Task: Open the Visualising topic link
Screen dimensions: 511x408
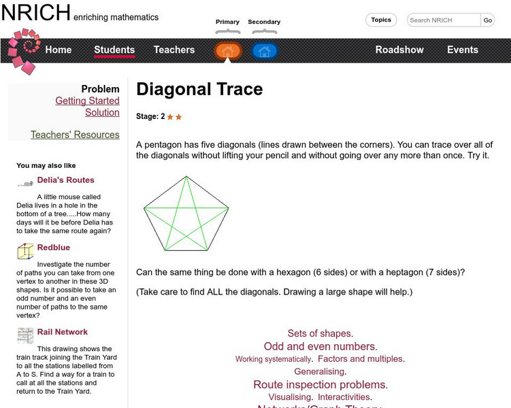Action: coord(291,397)
